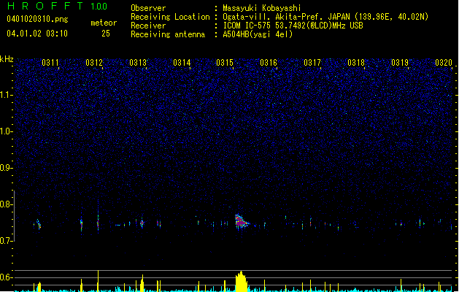459x292 pixels.
Task: Click the large meteor echo after 0315
Action: click(x=241, y=222)
